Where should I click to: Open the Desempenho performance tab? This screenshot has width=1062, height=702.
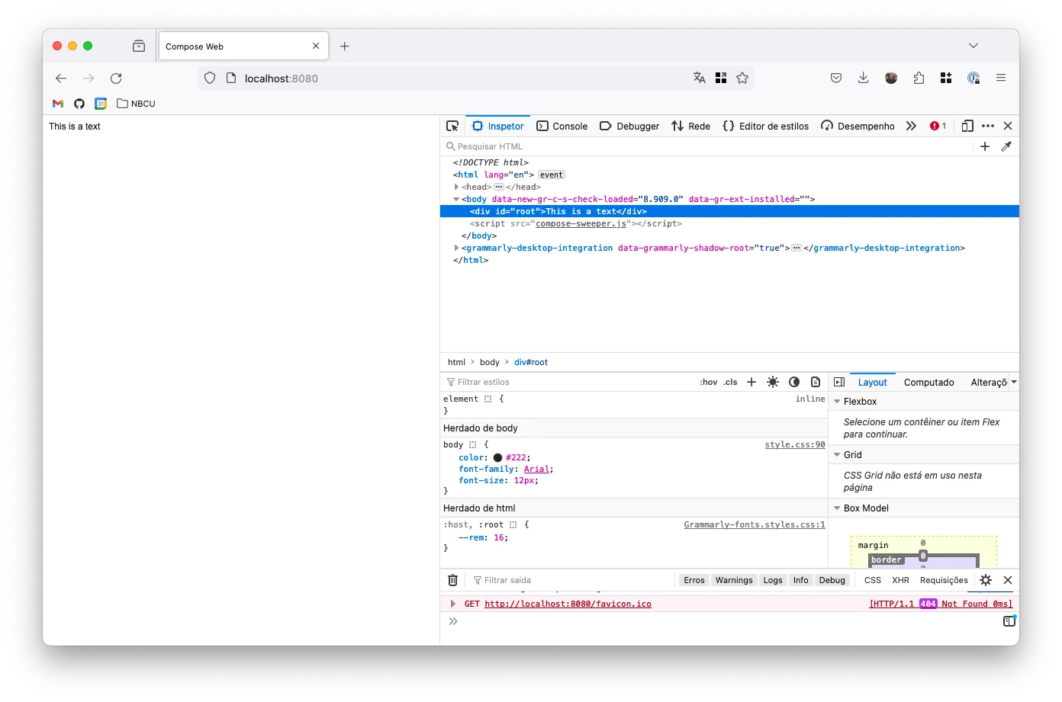coord(858,126)
